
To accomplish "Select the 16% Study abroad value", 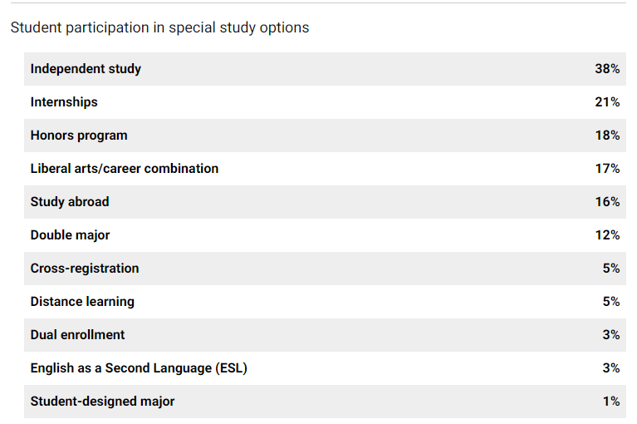I will (607, 202).
